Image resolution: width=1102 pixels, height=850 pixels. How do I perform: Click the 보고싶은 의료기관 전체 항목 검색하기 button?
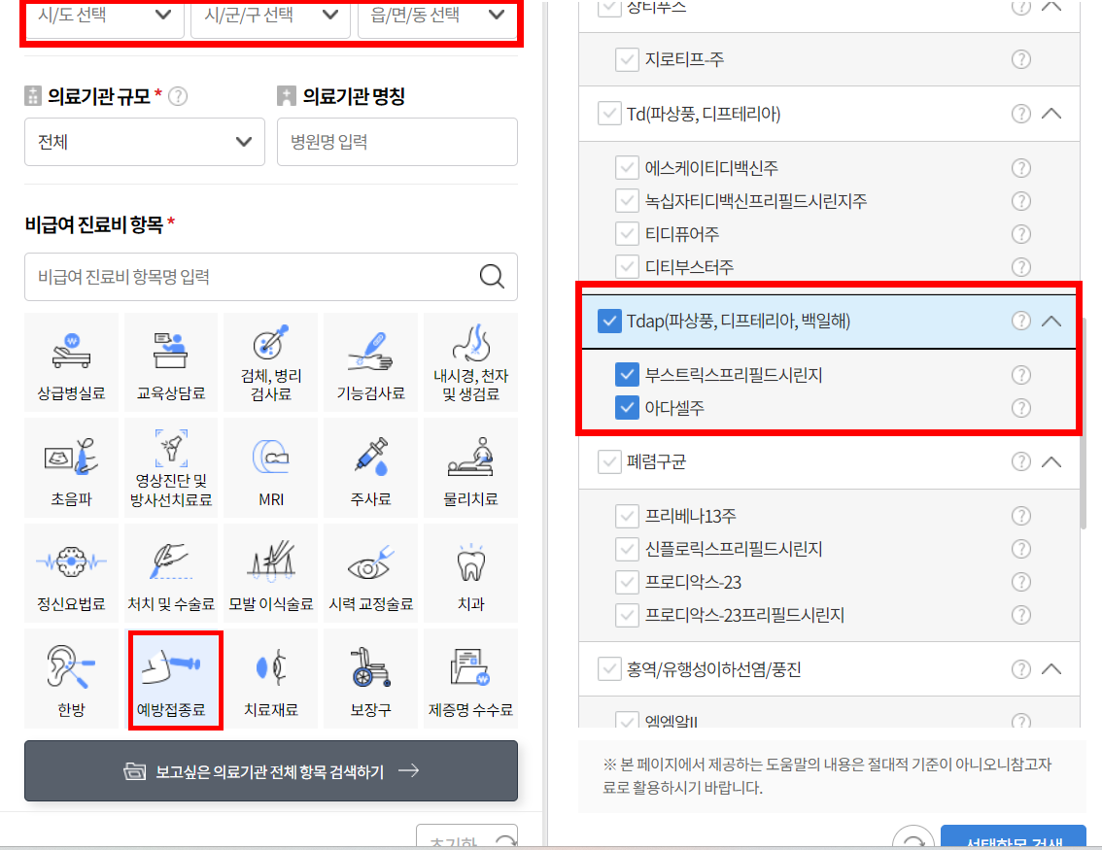point(270,770)
